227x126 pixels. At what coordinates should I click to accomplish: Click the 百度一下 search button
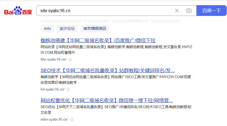point(211,11)
